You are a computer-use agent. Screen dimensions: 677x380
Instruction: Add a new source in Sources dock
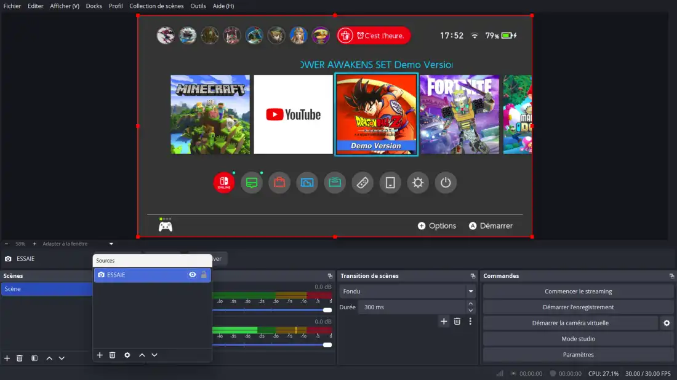[x=100, y=355]
